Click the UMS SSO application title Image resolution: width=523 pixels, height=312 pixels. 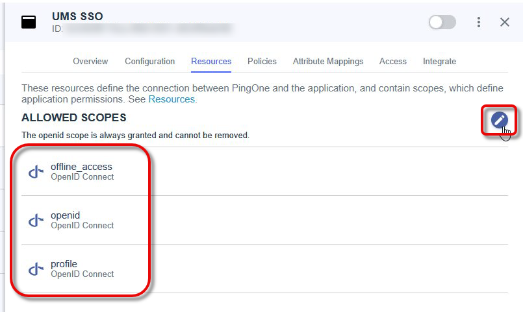point(77,16)
